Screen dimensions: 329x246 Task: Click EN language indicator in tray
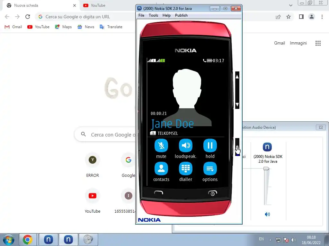pyautogui.click(x=261, y=239)
